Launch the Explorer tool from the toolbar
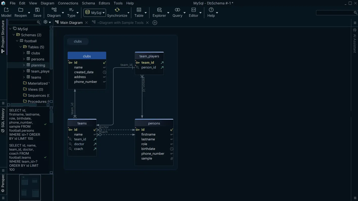This screenshot has width=358, height=201. [x=159, y=10]
